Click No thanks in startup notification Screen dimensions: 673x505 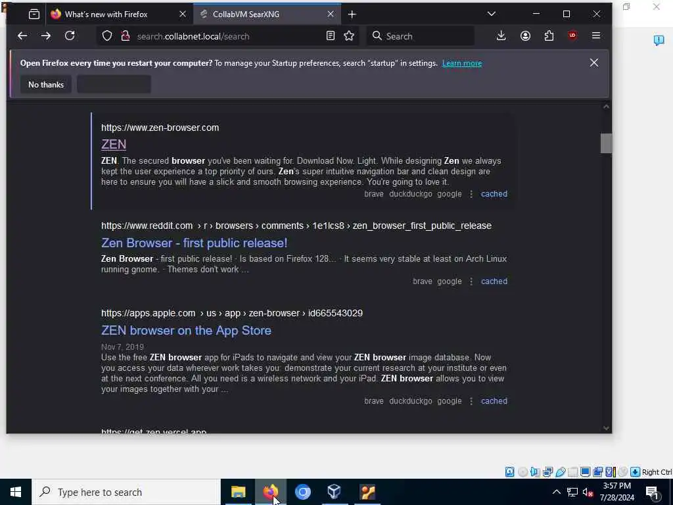pos(46,85)
